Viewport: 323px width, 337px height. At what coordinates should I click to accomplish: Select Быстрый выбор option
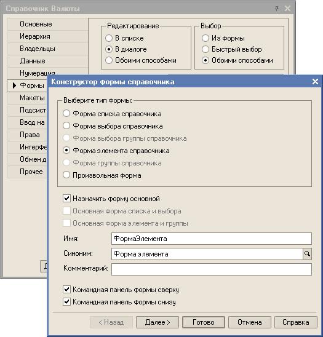[205, 49]
